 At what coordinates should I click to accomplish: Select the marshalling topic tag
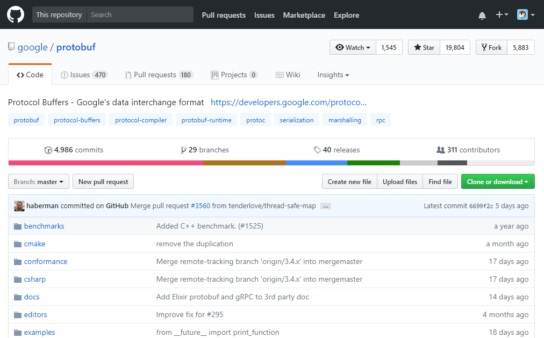pyautogui.click(x=345, y=120)
